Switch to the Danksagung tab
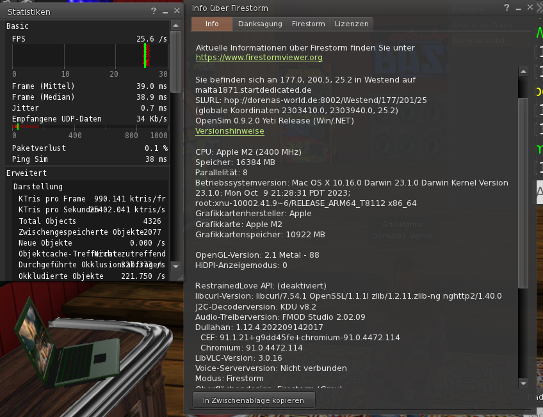This screenshot has height=417, width=543. 259,24
